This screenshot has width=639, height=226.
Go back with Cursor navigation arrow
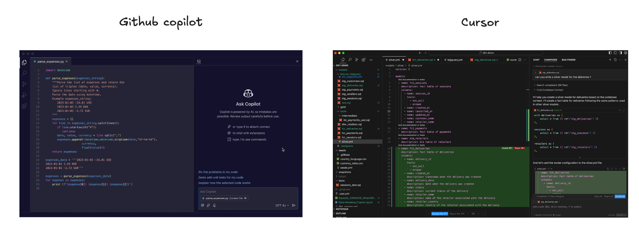pos(420,53)
